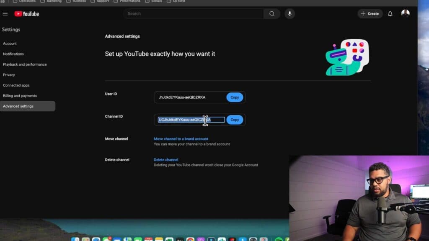This screenshot has height=241, width=429.
Task: Open Notifications settings
Action: 13,54
